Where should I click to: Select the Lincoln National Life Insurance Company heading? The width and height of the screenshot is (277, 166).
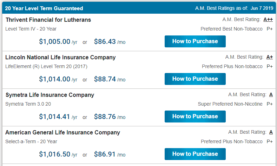60,58
